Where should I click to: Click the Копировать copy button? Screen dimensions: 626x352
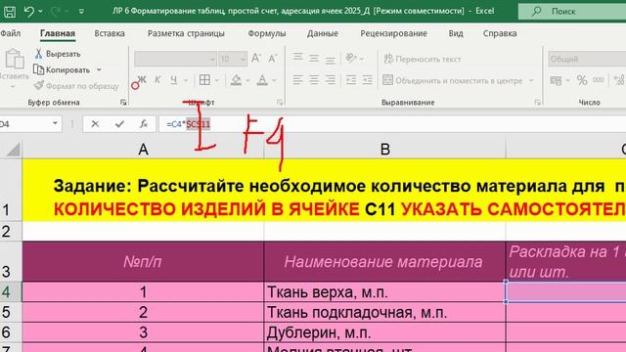coord(62,69)
